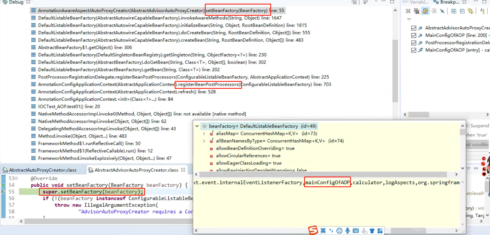Expand aliasMap ConcurrentHashMap node
The image size is (490, 235).
tap(204, 134)
